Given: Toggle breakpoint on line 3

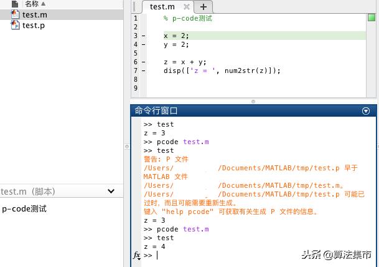Looking at the screenshot, I should pos(144,36).
